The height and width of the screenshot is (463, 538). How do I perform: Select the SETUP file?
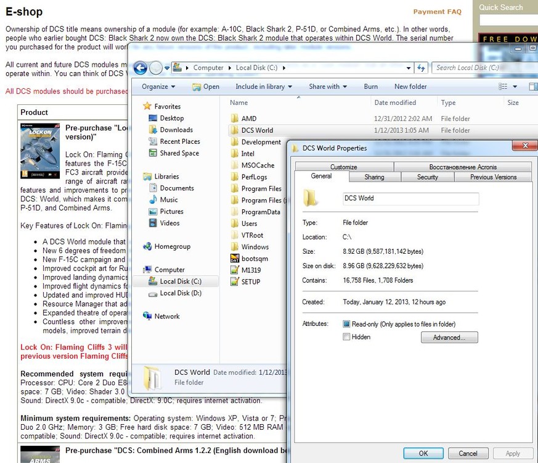(x=245, y=282)
